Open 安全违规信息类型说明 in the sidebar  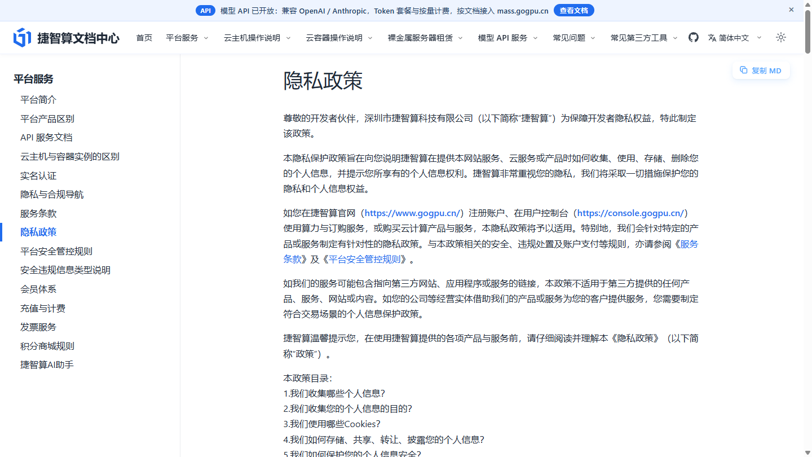(65, 270)
